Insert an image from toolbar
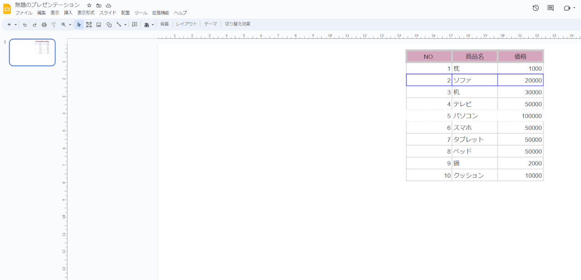This screenshot has height=280, width=581. [x=99, y=24]
